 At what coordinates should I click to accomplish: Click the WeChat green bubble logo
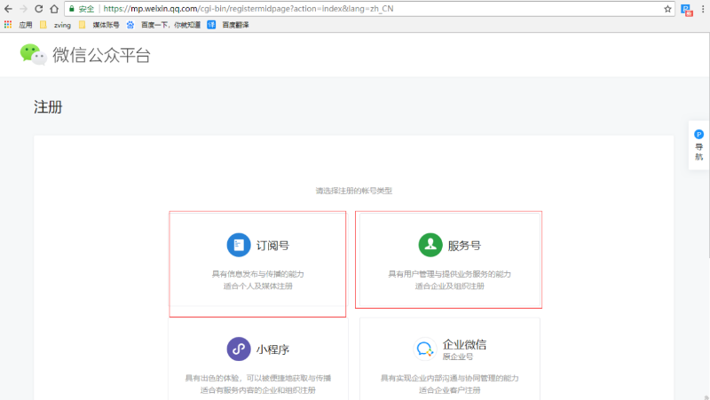tap(33, 54)
